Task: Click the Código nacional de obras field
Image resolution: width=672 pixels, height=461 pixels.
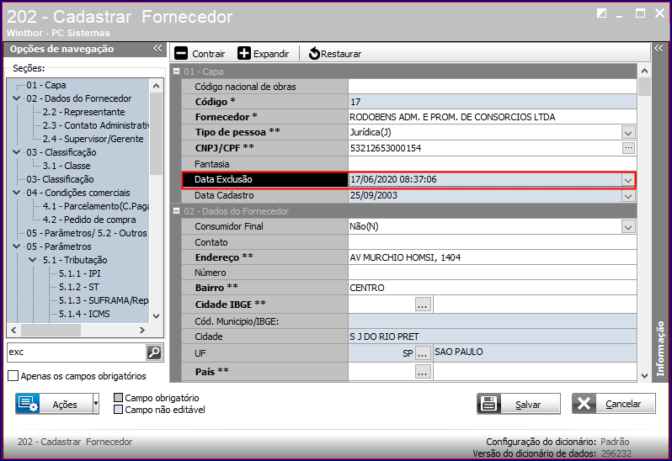Action: (493, 87)
